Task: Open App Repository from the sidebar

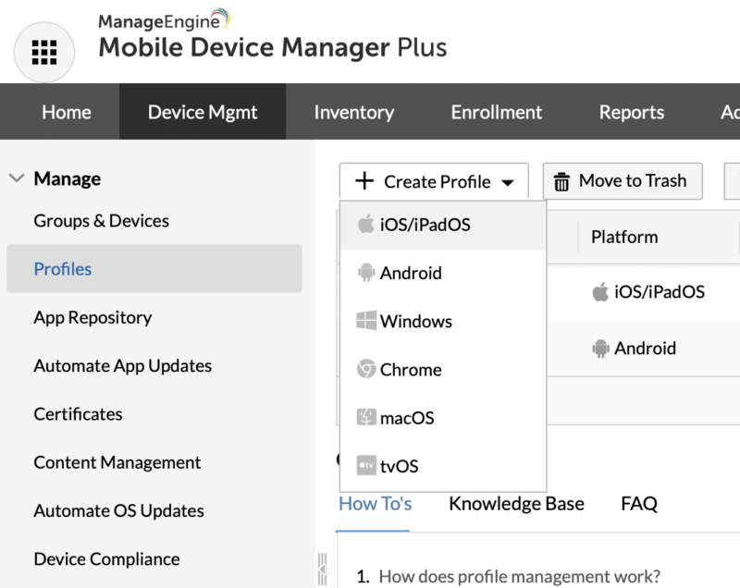Action: click(x=92, y=317)
